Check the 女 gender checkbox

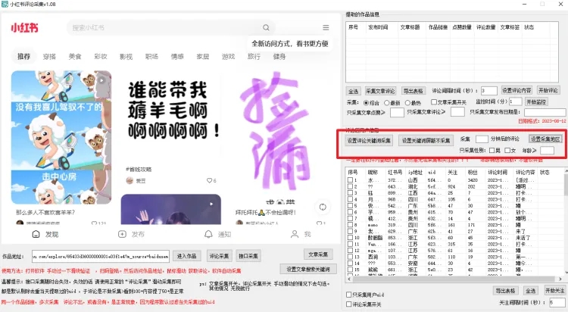507,151
